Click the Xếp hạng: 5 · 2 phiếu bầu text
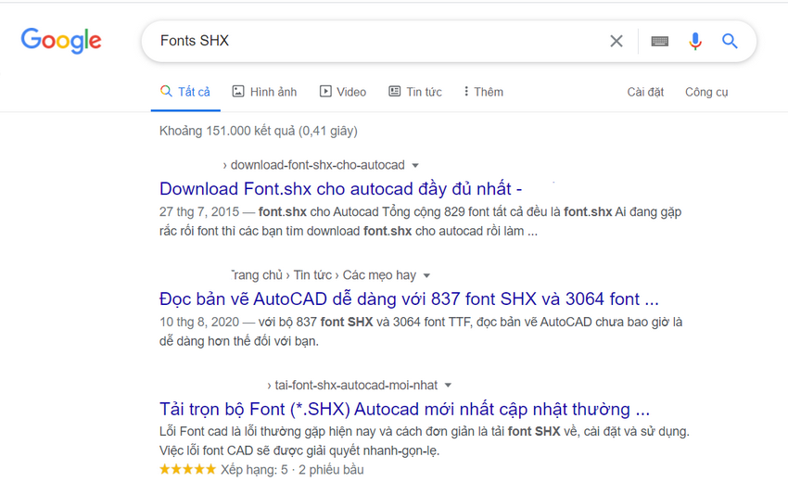The height and width of the screenshot is (482, 788). [x=292, y=470]
